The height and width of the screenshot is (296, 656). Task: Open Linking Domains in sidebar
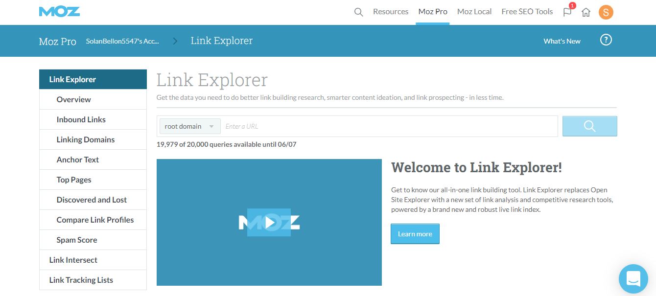(x=93, y=139)
